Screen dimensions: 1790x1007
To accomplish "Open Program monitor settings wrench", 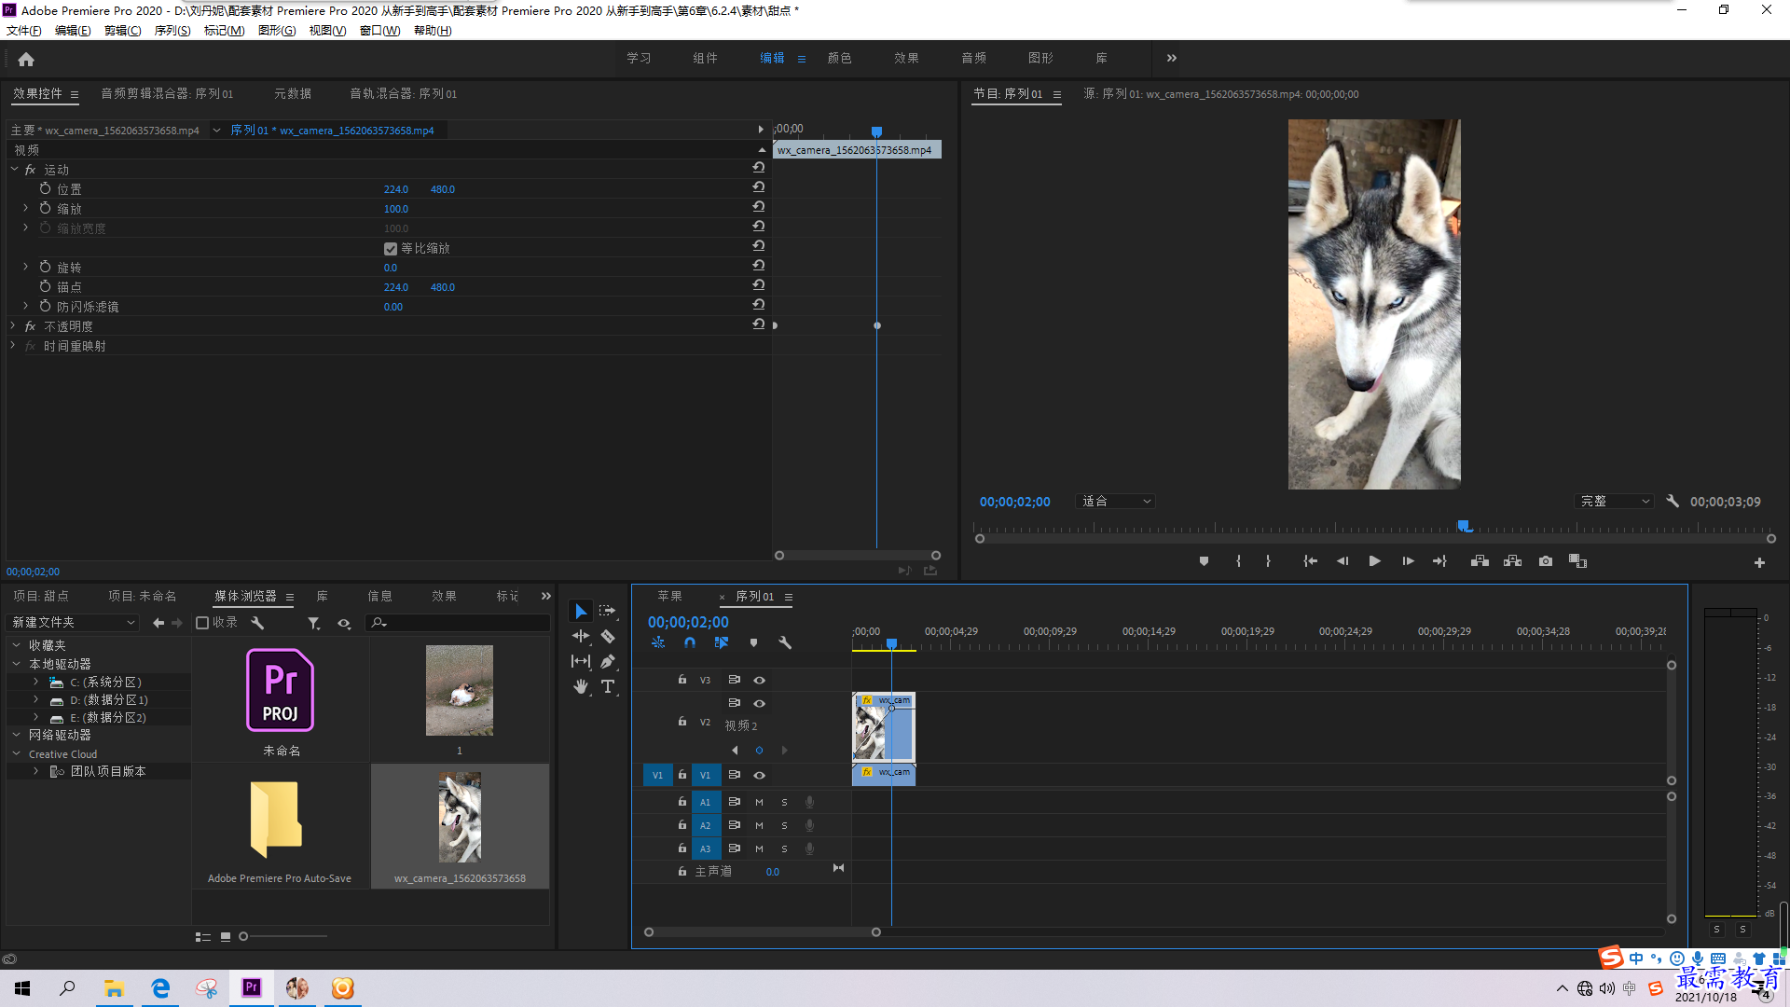I will click(x=1673, y=502).
